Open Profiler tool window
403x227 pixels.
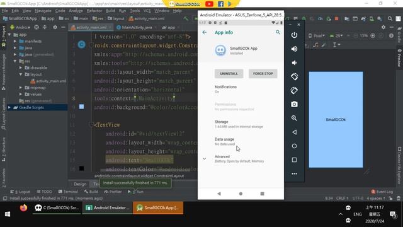click(113, 192)
